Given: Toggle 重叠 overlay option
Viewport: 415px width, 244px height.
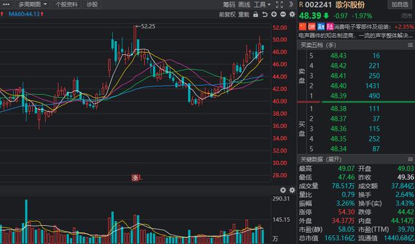Looking at the screenshot, I should click(x=244, y=14).
